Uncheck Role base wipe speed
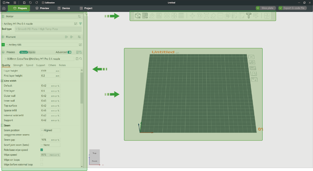 coord(42,150)
